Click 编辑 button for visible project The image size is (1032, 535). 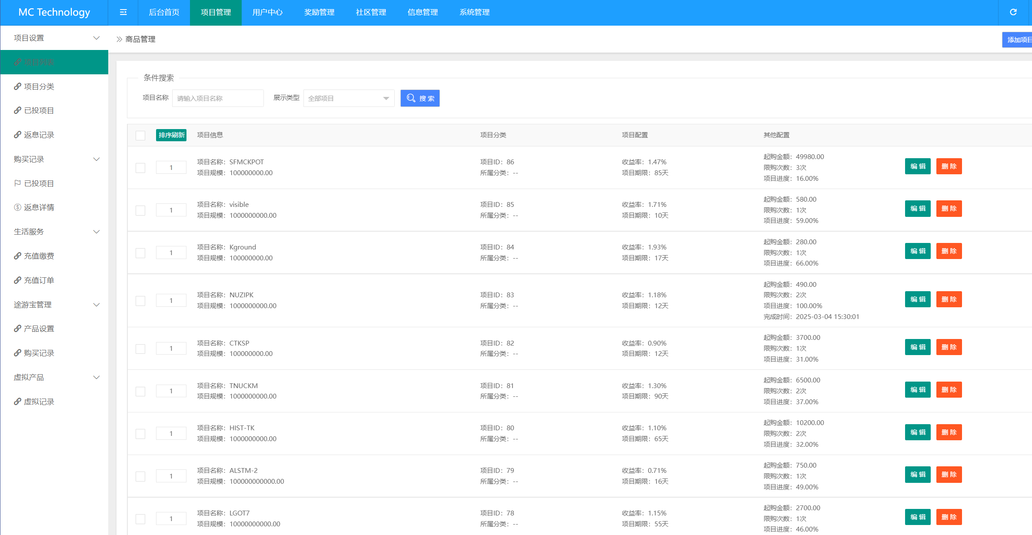coord(917,209)
